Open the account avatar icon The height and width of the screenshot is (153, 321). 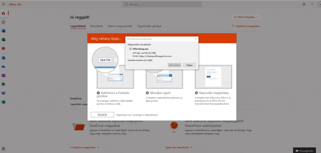tap(319, 4)
